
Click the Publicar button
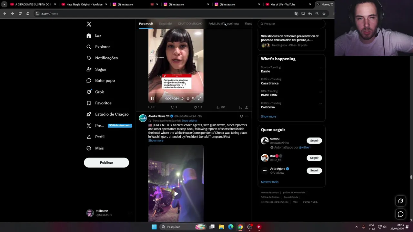(106, 162)
